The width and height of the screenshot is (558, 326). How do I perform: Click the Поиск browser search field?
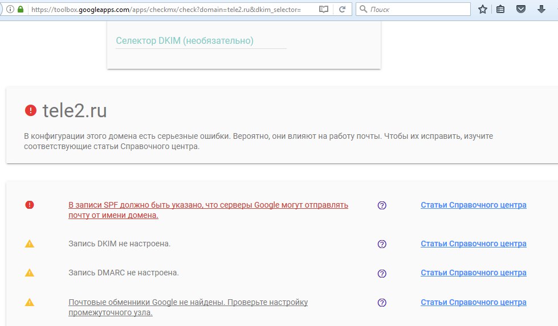coord(413,9)
